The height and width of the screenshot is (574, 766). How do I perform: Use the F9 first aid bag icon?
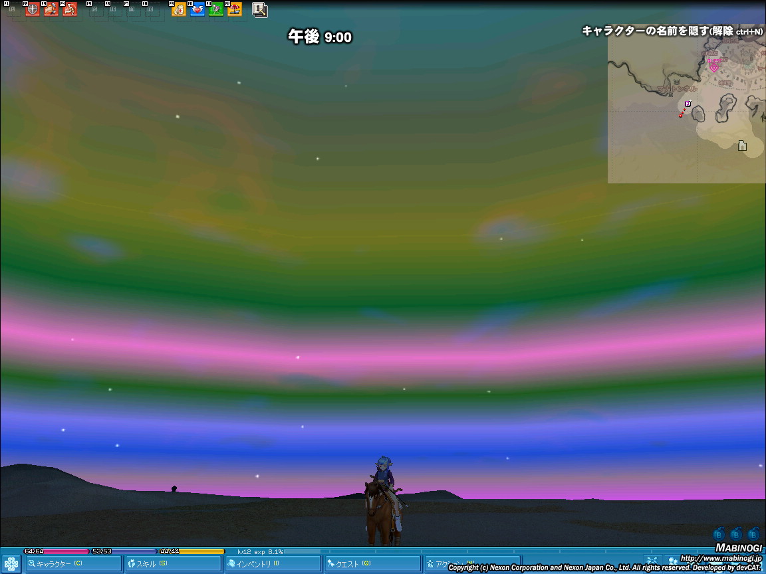(x=179, y=9)
